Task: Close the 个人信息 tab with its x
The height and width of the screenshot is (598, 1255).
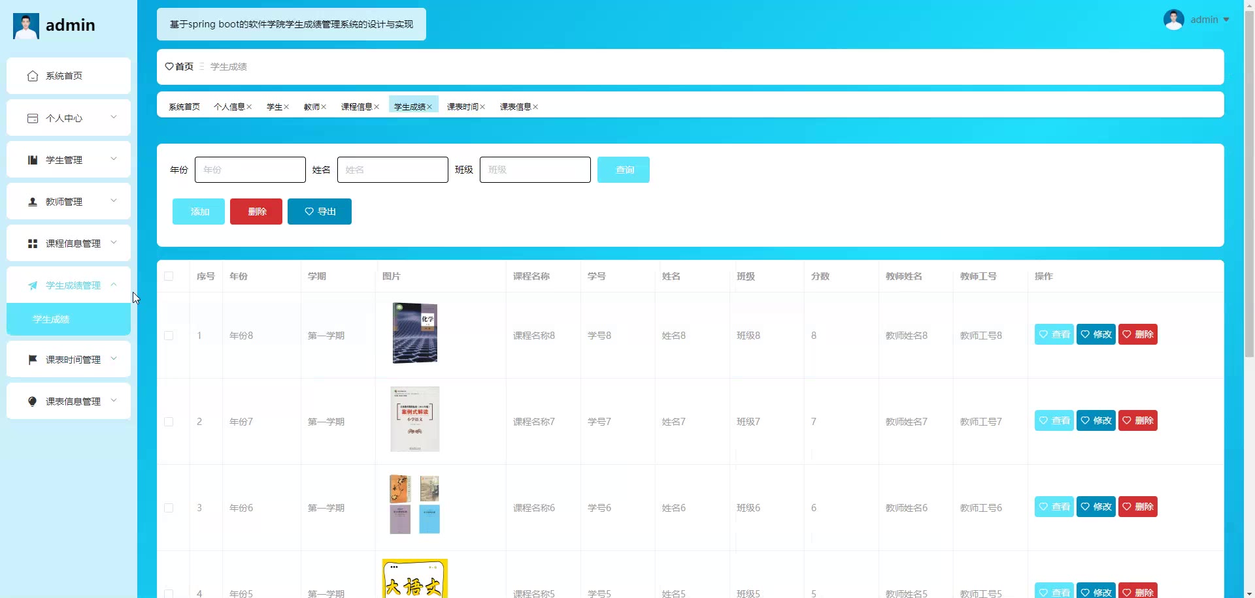Action: pyautogui.click(x=249, y=107)
